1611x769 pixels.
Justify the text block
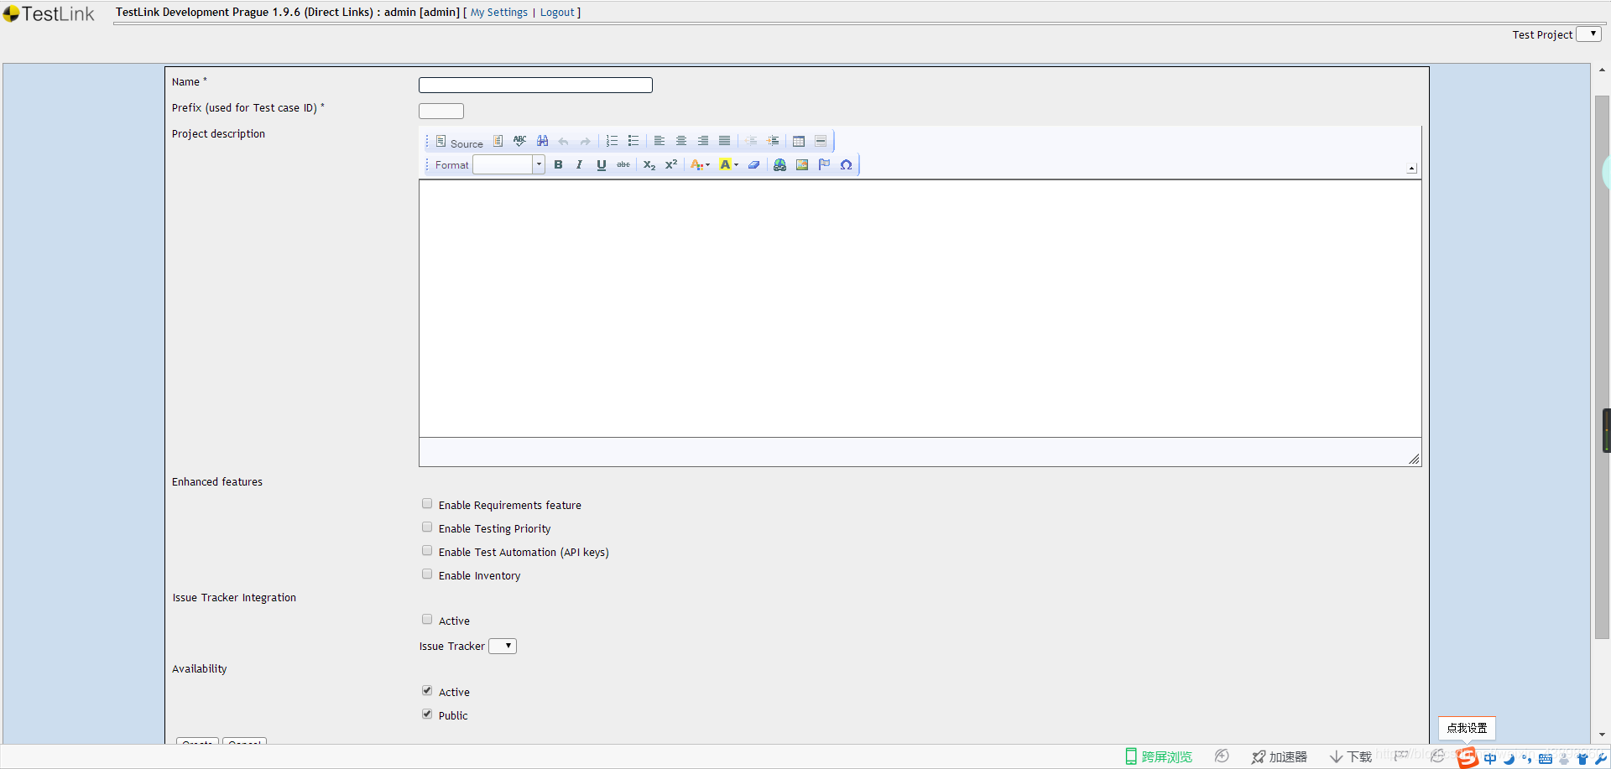point(725,141)
